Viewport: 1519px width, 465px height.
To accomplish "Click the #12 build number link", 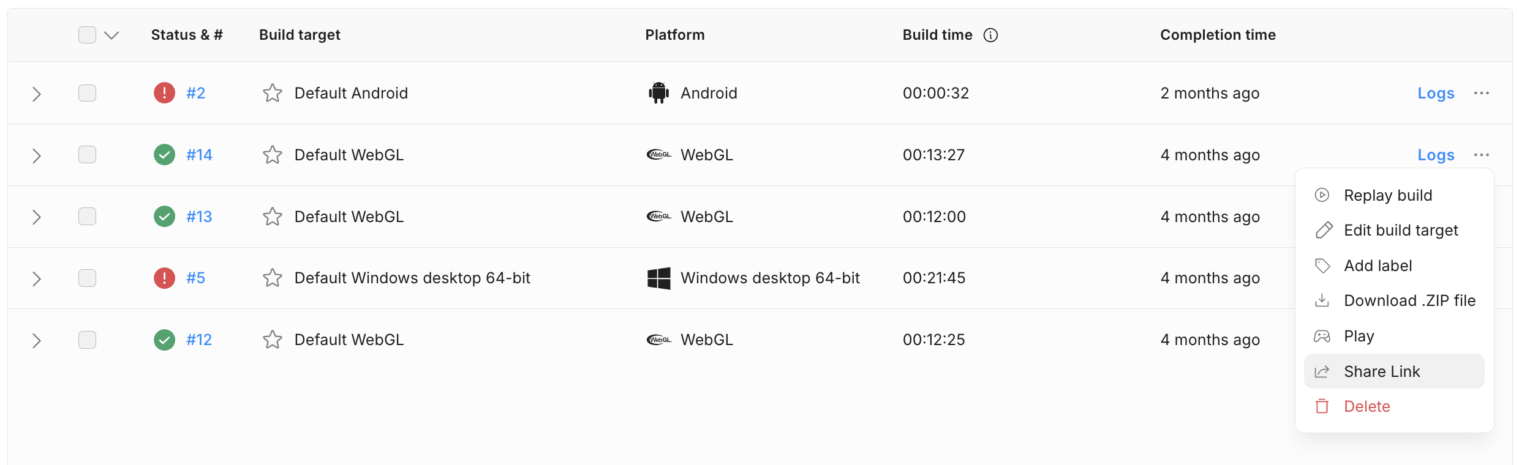I will pyautogui.click(x=198, y=339).
